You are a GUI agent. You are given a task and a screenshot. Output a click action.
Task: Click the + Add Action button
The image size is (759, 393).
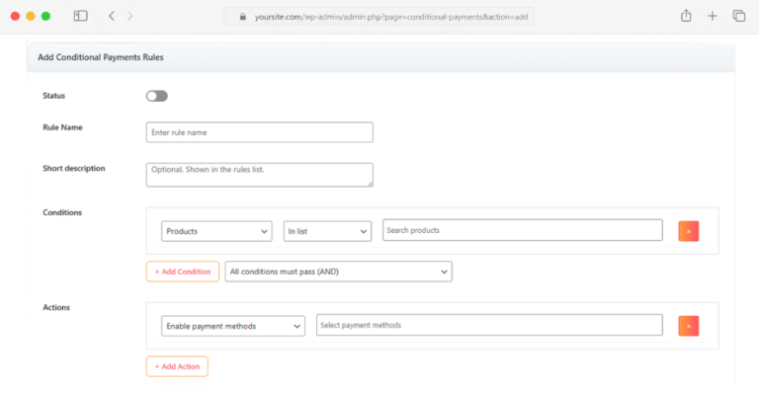click(x=177, y=366)
